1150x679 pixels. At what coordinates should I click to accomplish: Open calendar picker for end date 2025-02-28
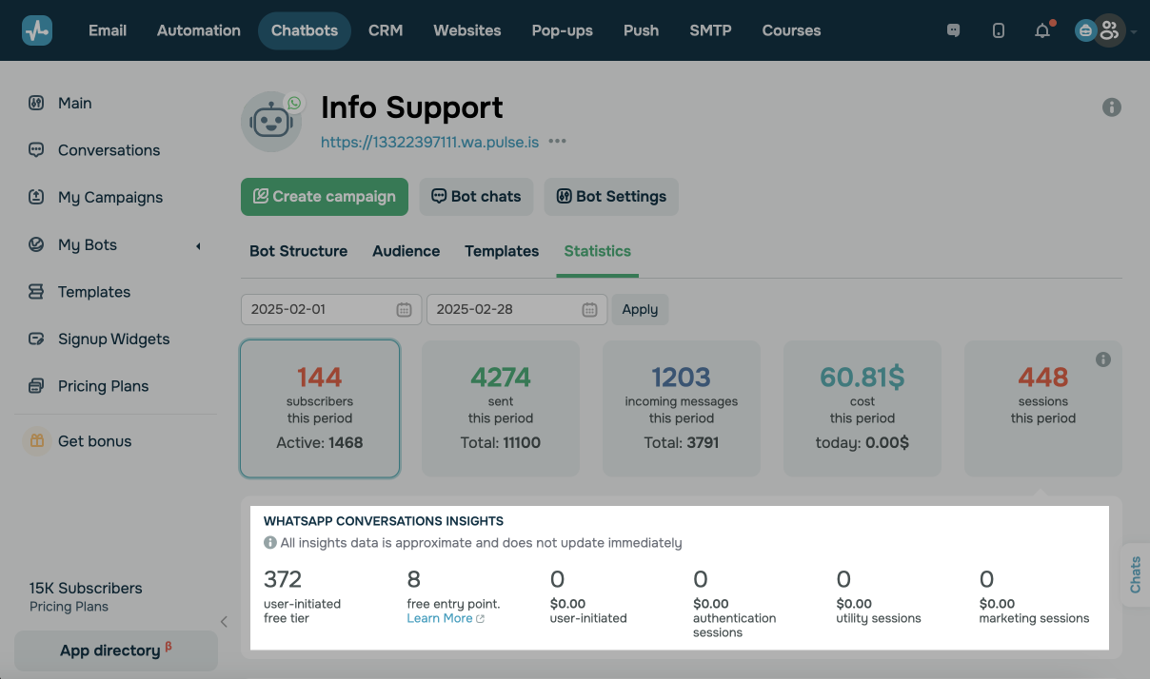(589, 309)
